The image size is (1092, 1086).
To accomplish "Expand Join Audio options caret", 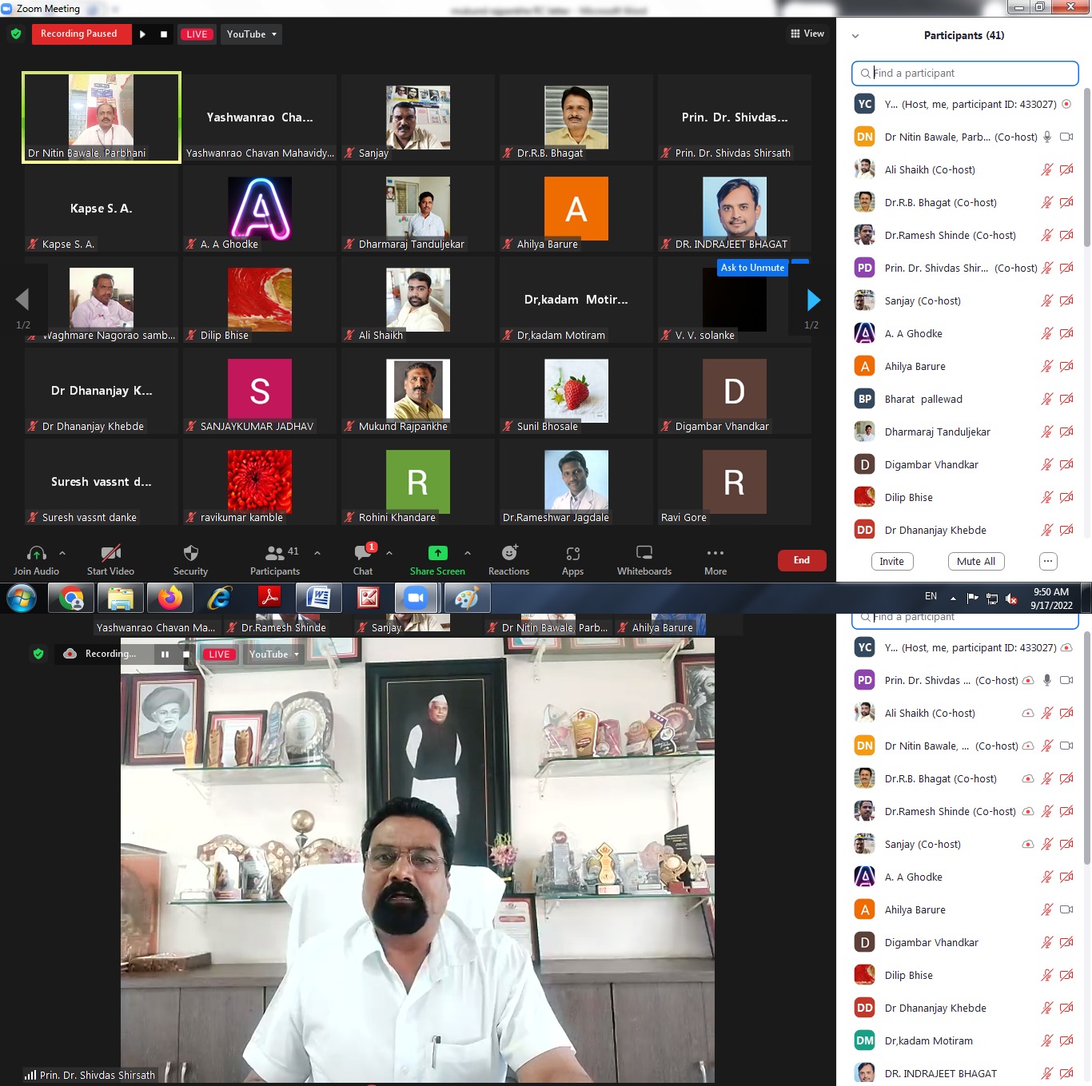I will (62, 553).
